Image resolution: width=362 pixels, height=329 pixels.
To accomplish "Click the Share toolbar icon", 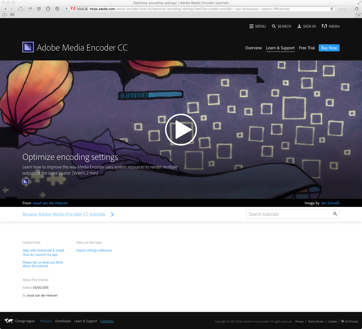I will click(x=30, y=9).
